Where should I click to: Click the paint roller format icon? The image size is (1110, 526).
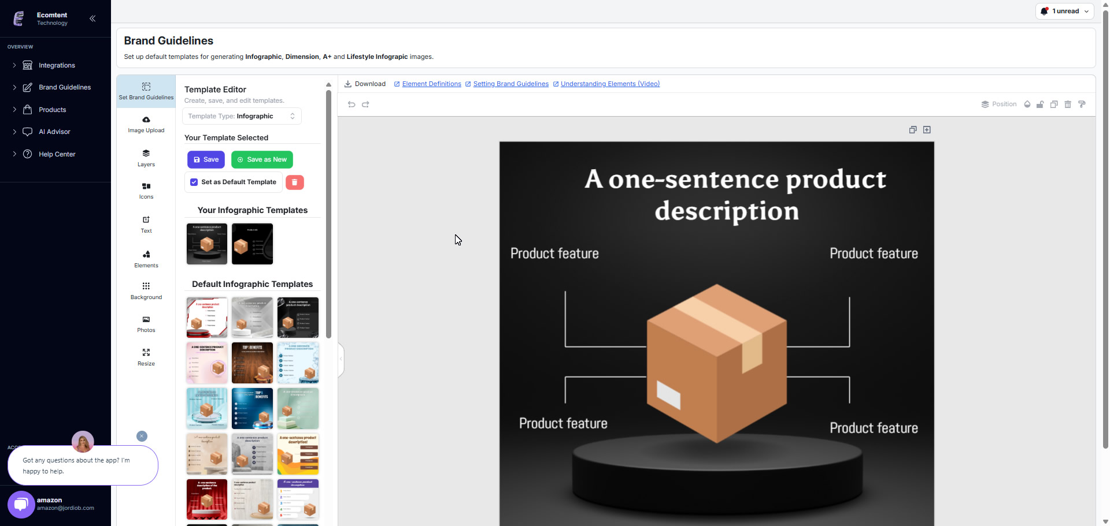tap(1082, 105)
